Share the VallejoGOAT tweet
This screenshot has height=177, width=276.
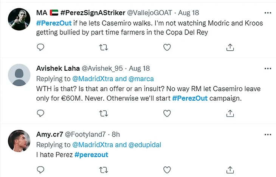tap(229, 47)
